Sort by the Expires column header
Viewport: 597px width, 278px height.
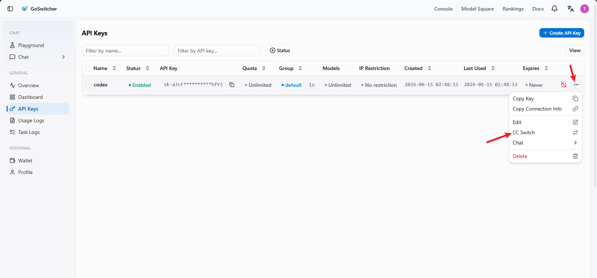(535, 68)
